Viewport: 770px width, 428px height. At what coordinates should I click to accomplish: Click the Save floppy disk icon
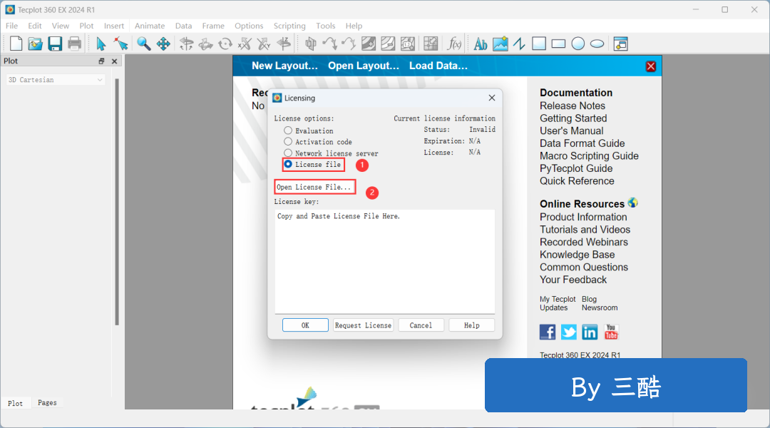pyautogui.click(x=54, y=44)
